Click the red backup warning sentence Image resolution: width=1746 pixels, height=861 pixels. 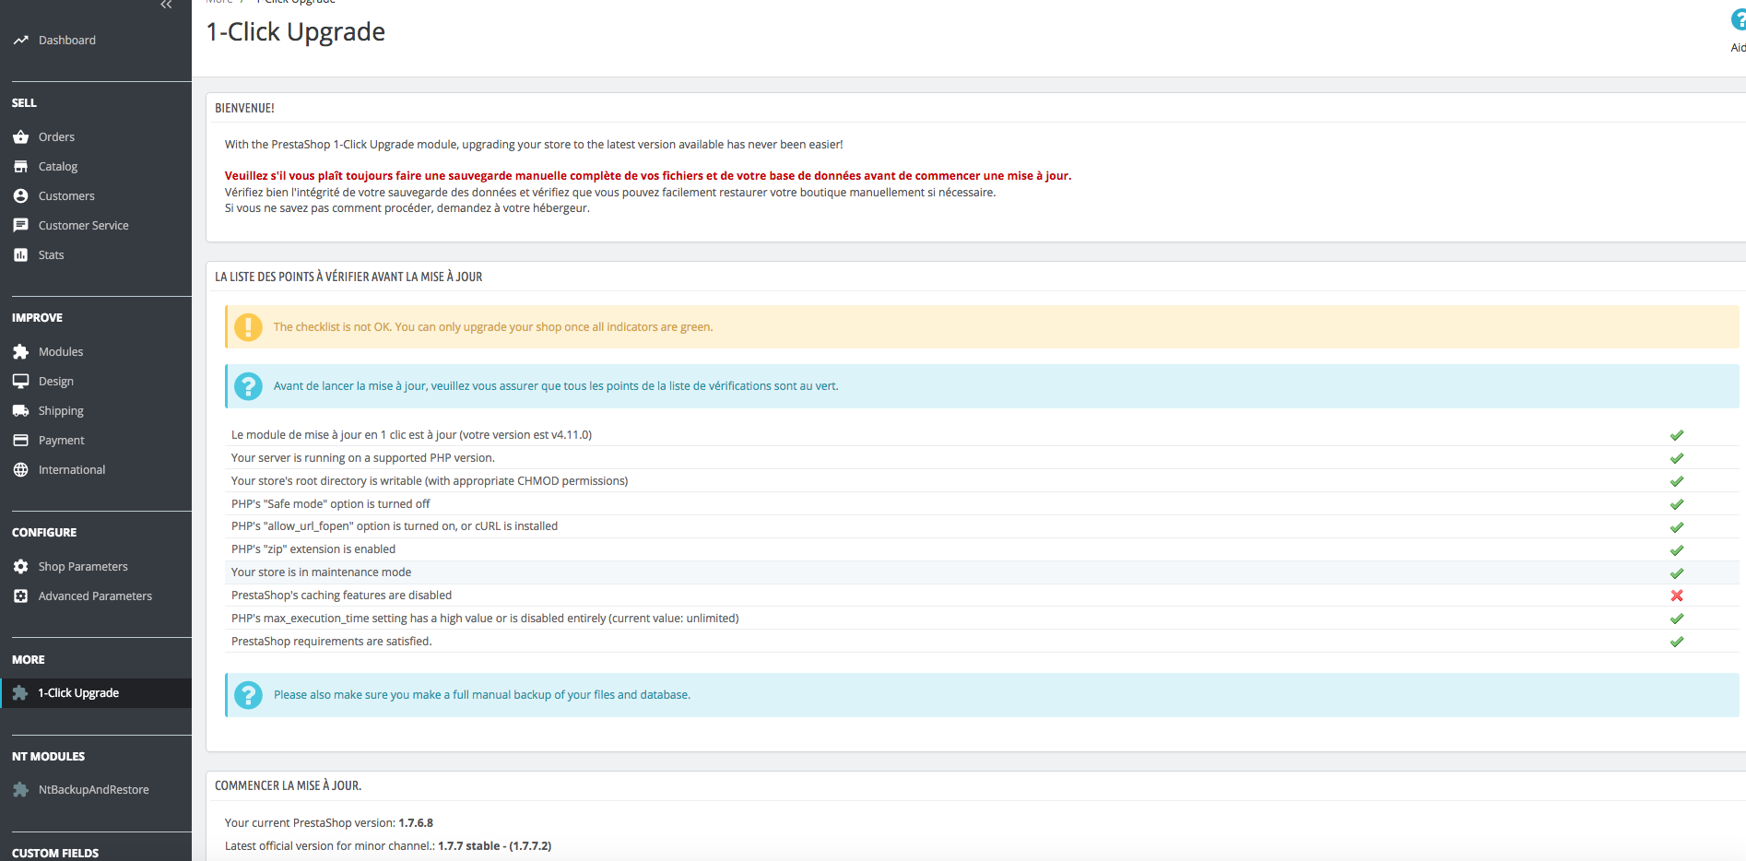(648, 176)
